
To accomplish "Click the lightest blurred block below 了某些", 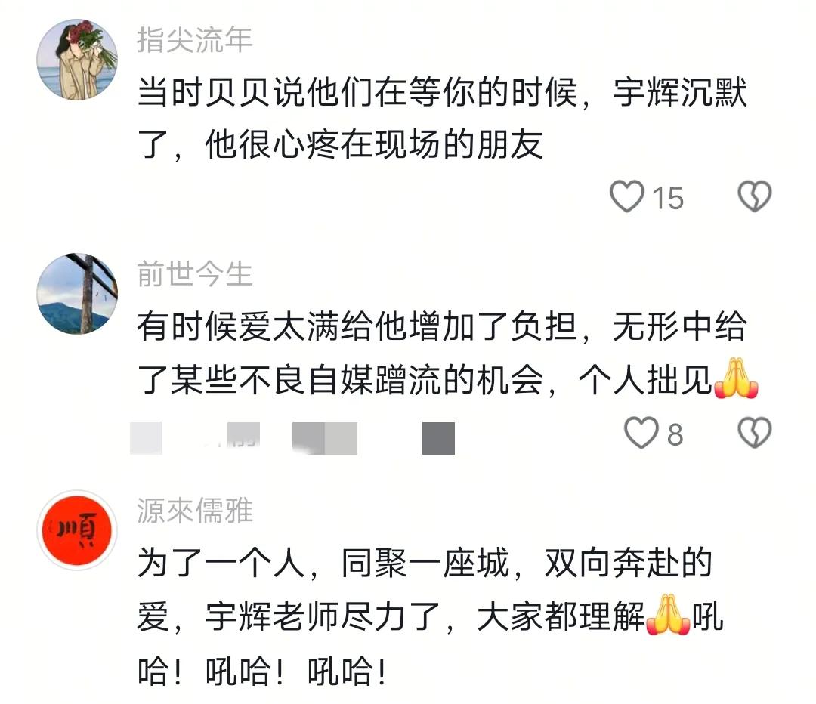I will tap(147, 438).
